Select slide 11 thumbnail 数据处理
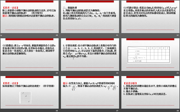Screen dimensions: 180x112 [90, 17]
